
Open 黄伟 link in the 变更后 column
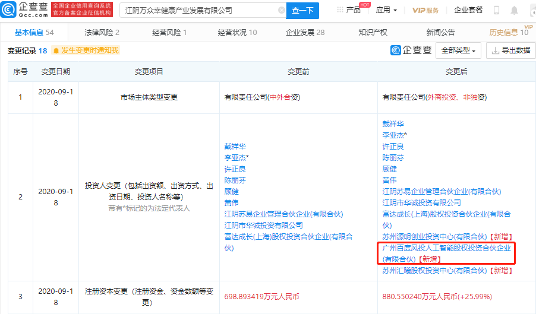point(389,180)
